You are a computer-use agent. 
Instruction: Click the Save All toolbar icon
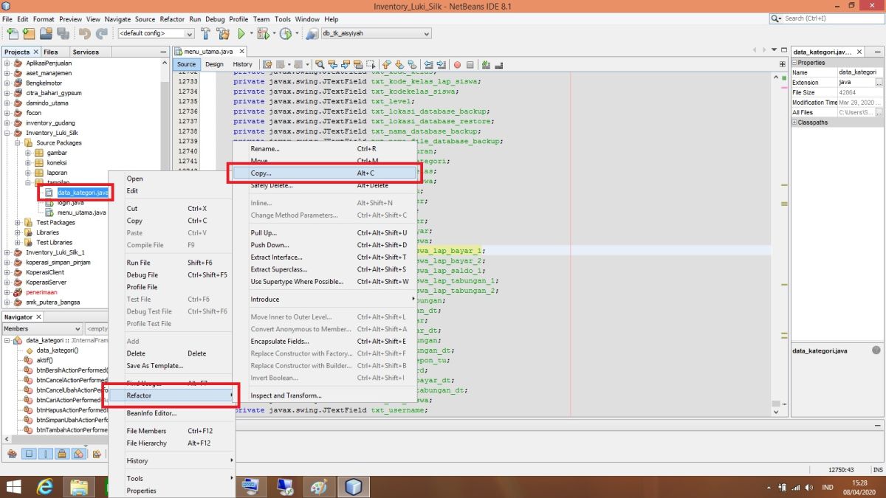pos(63,33)
